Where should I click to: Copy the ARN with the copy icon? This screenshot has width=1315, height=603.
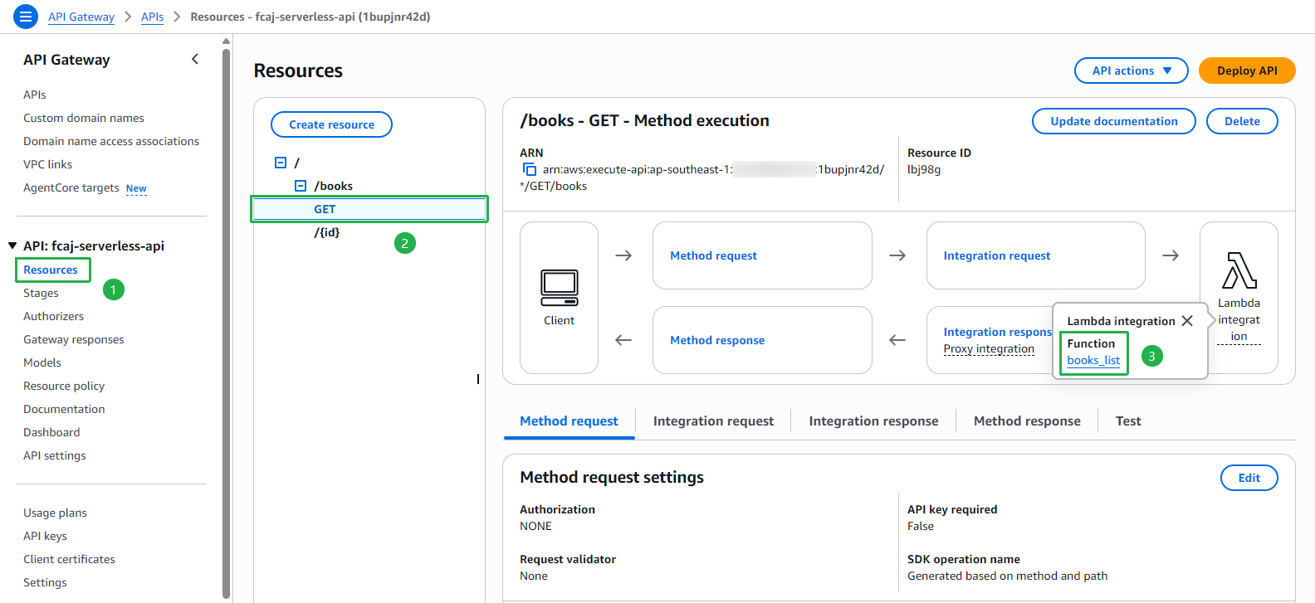529,169
